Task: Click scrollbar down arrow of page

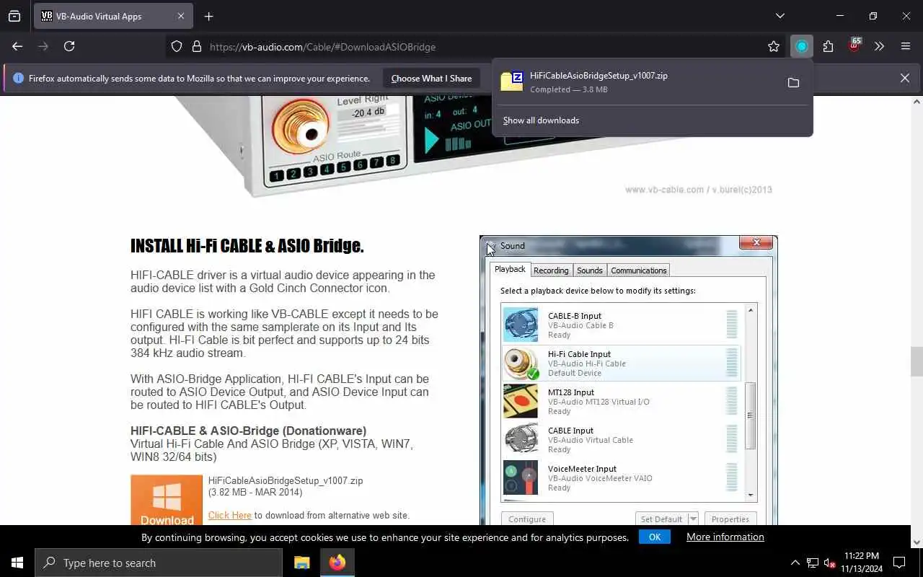Action: point(917,542)
